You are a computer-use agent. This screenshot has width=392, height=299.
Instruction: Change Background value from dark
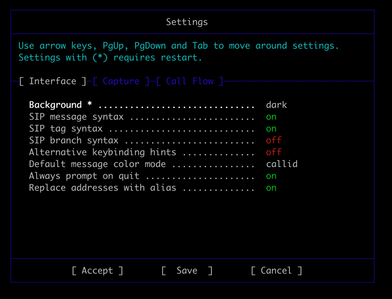coord(276,105)
